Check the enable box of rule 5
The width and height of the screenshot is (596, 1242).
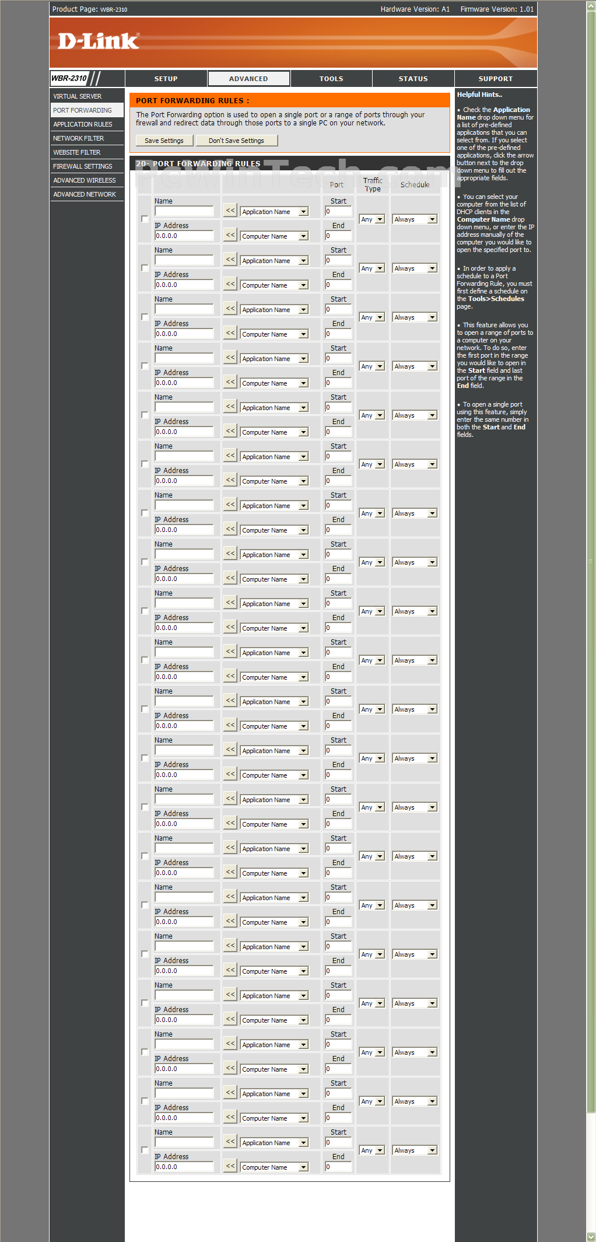click(x=145, y=415)
